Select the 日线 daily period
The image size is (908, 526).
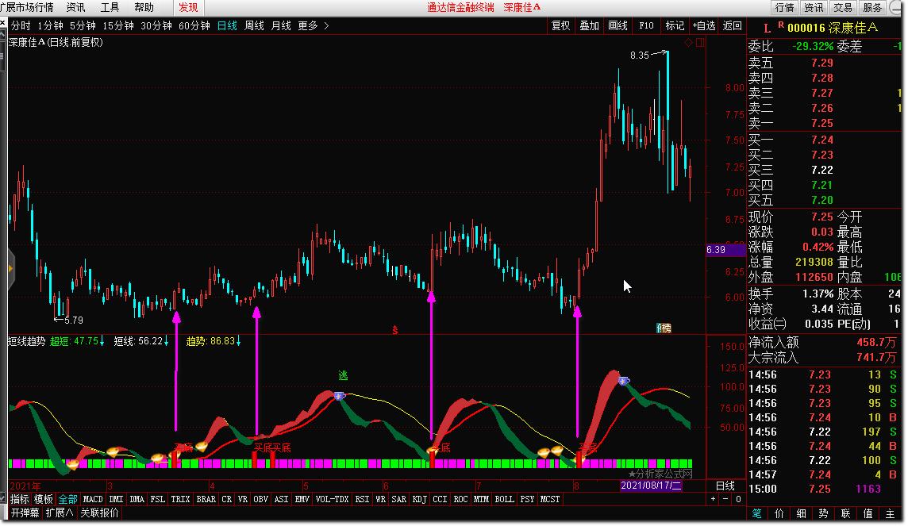(x=227, y=25)
